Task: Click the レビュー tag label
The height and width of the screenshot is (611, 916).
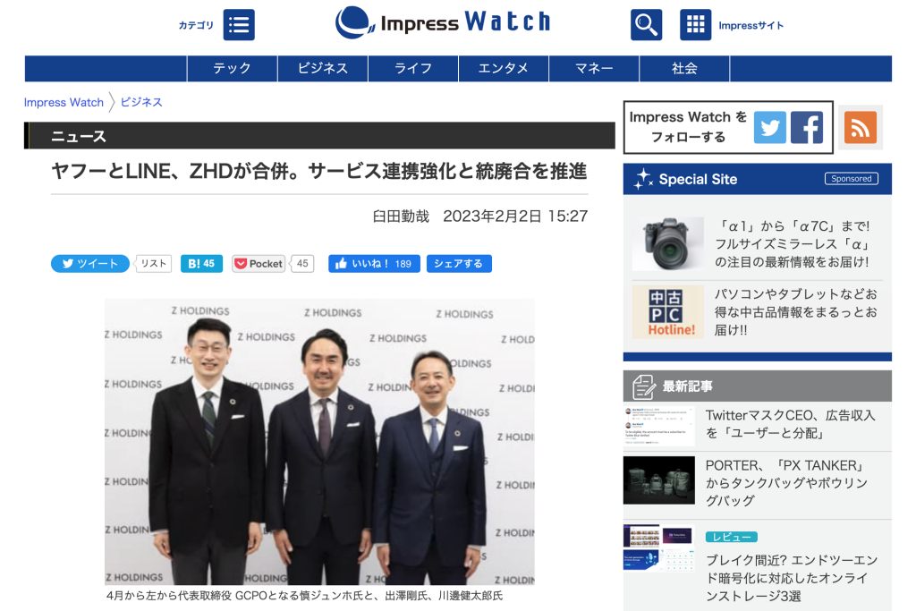Action: point(732,537)
